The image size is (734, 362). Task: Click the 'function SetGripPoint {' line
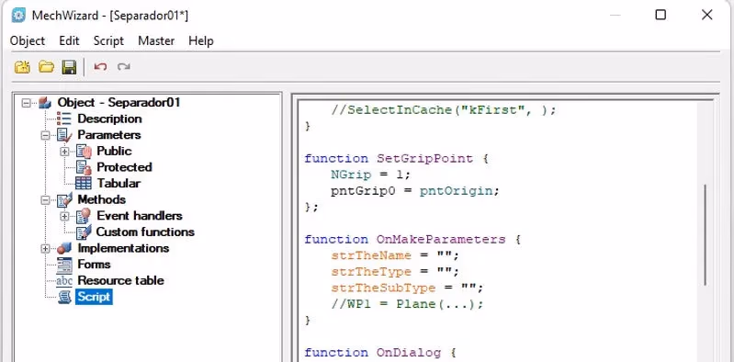point(396,158)
